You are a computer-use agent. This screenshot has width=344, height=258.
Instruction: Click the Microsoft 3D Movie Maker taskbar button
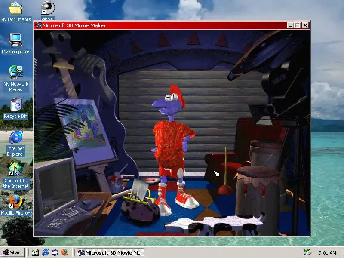pyautogui.click(x=111, y=252)
